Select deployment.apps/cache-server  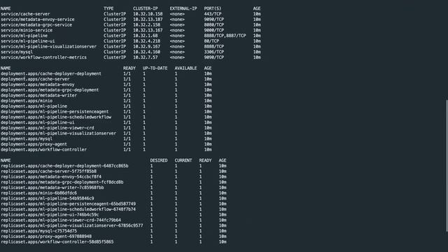point(35,79)
